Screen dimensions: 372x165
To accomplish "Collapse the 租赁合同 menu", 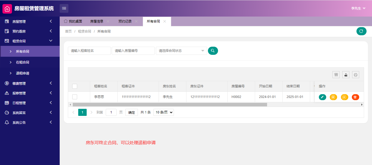I will point(51,41).
